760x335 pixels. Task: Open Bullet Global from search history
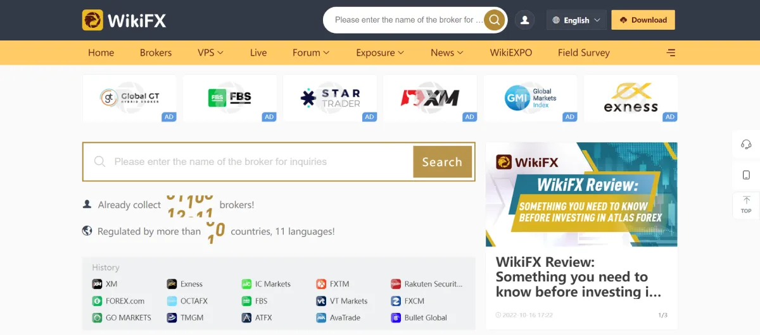coord(419,318)
